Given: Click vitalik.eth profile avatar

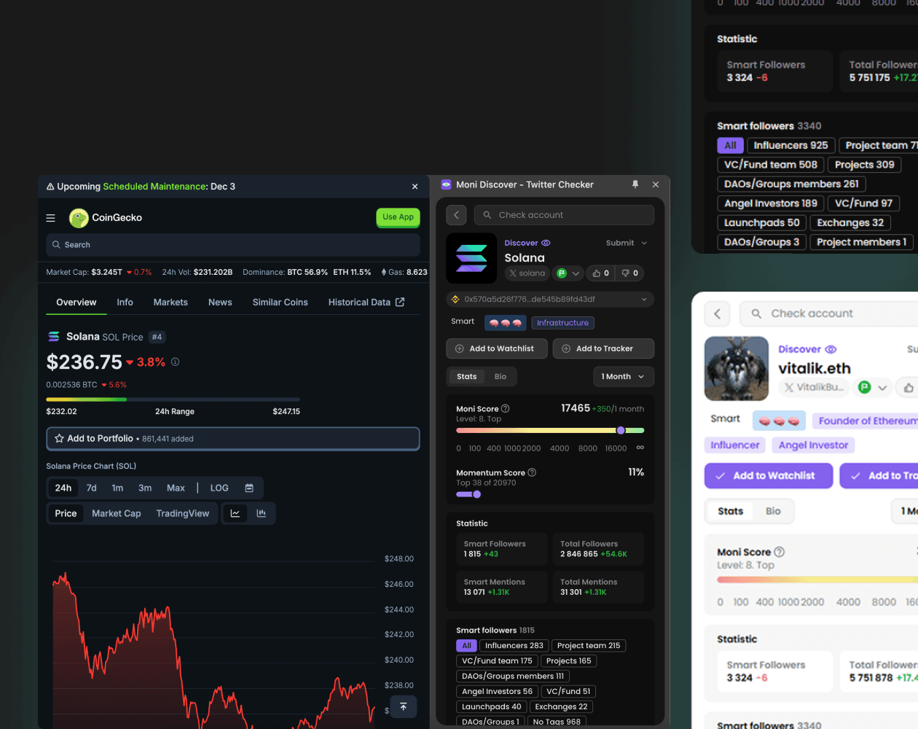Looking at the screenshot, I should pyautogui.click(x=737, y=368).
